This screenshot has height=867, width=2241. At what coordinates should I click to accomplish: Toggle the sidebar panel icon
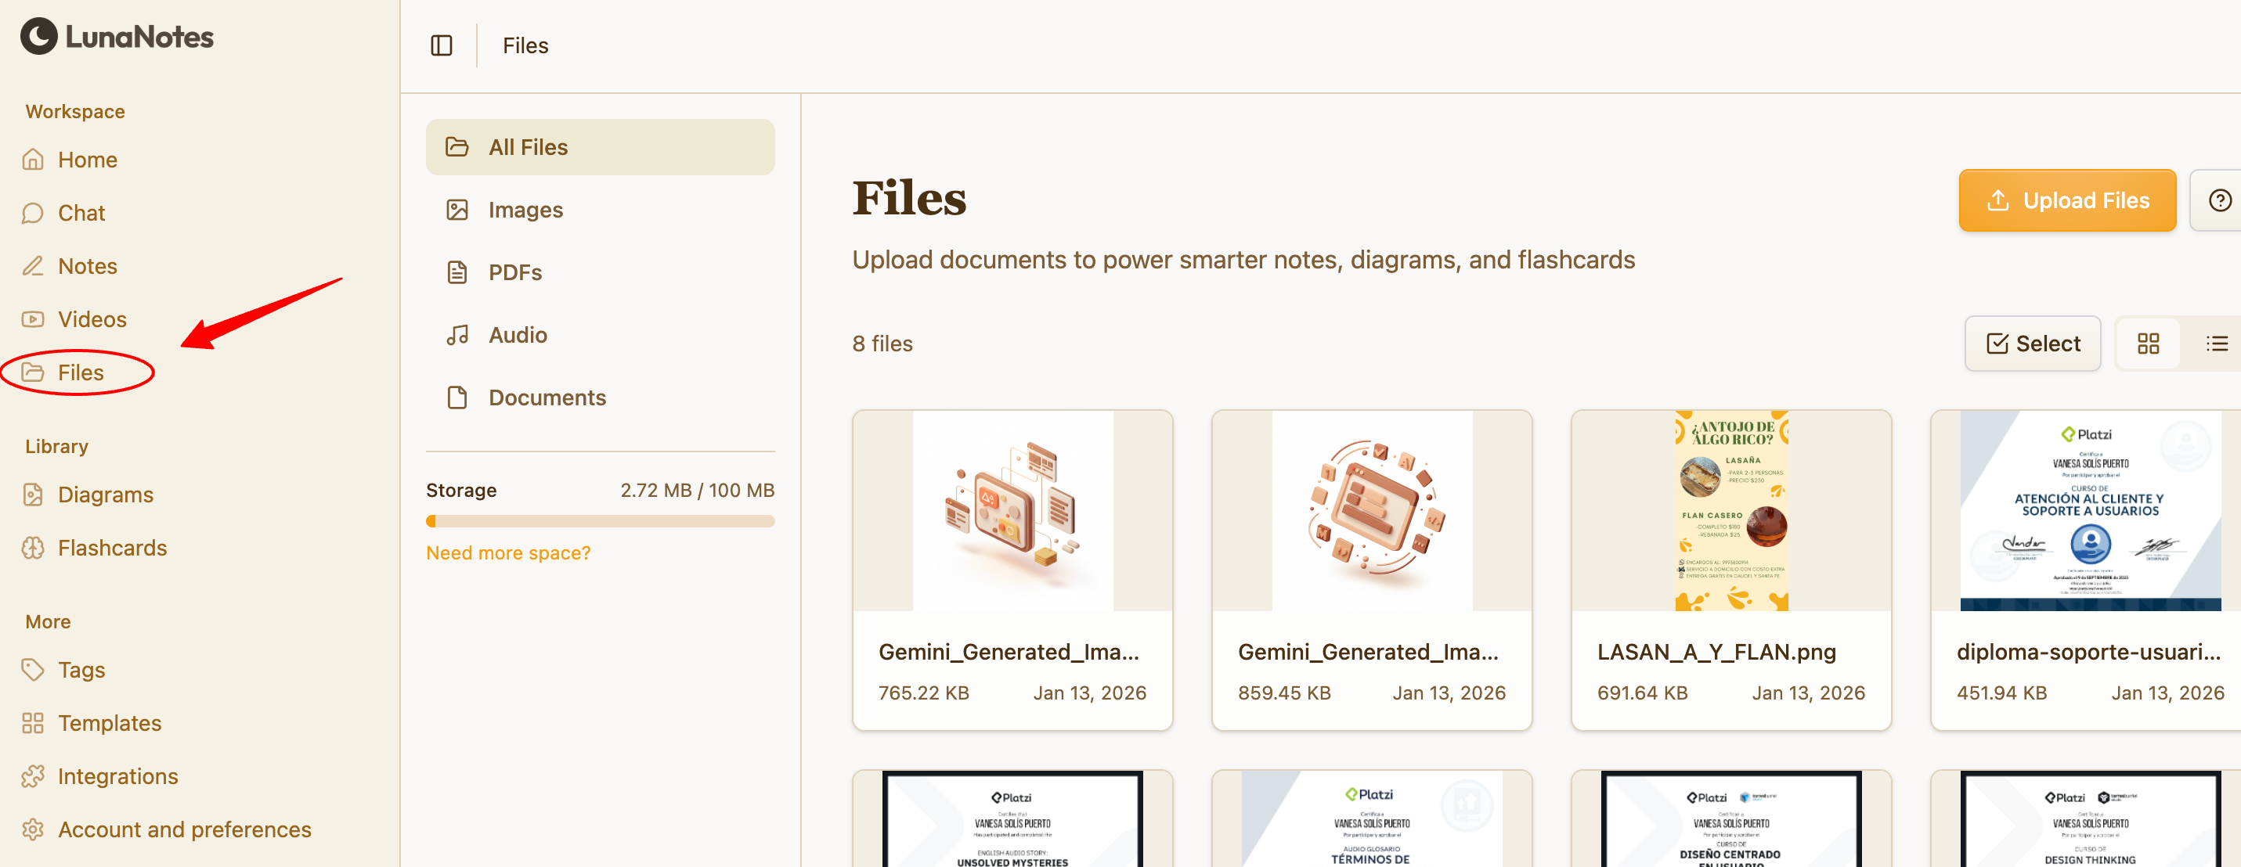click(441, 45)
